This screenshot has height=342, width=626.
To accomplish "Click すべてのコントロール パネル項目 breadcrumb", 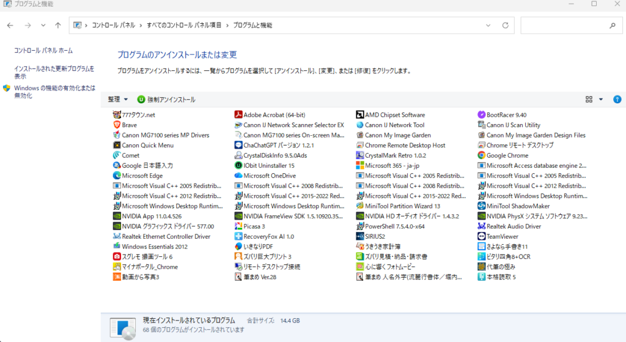I will 185,26.
